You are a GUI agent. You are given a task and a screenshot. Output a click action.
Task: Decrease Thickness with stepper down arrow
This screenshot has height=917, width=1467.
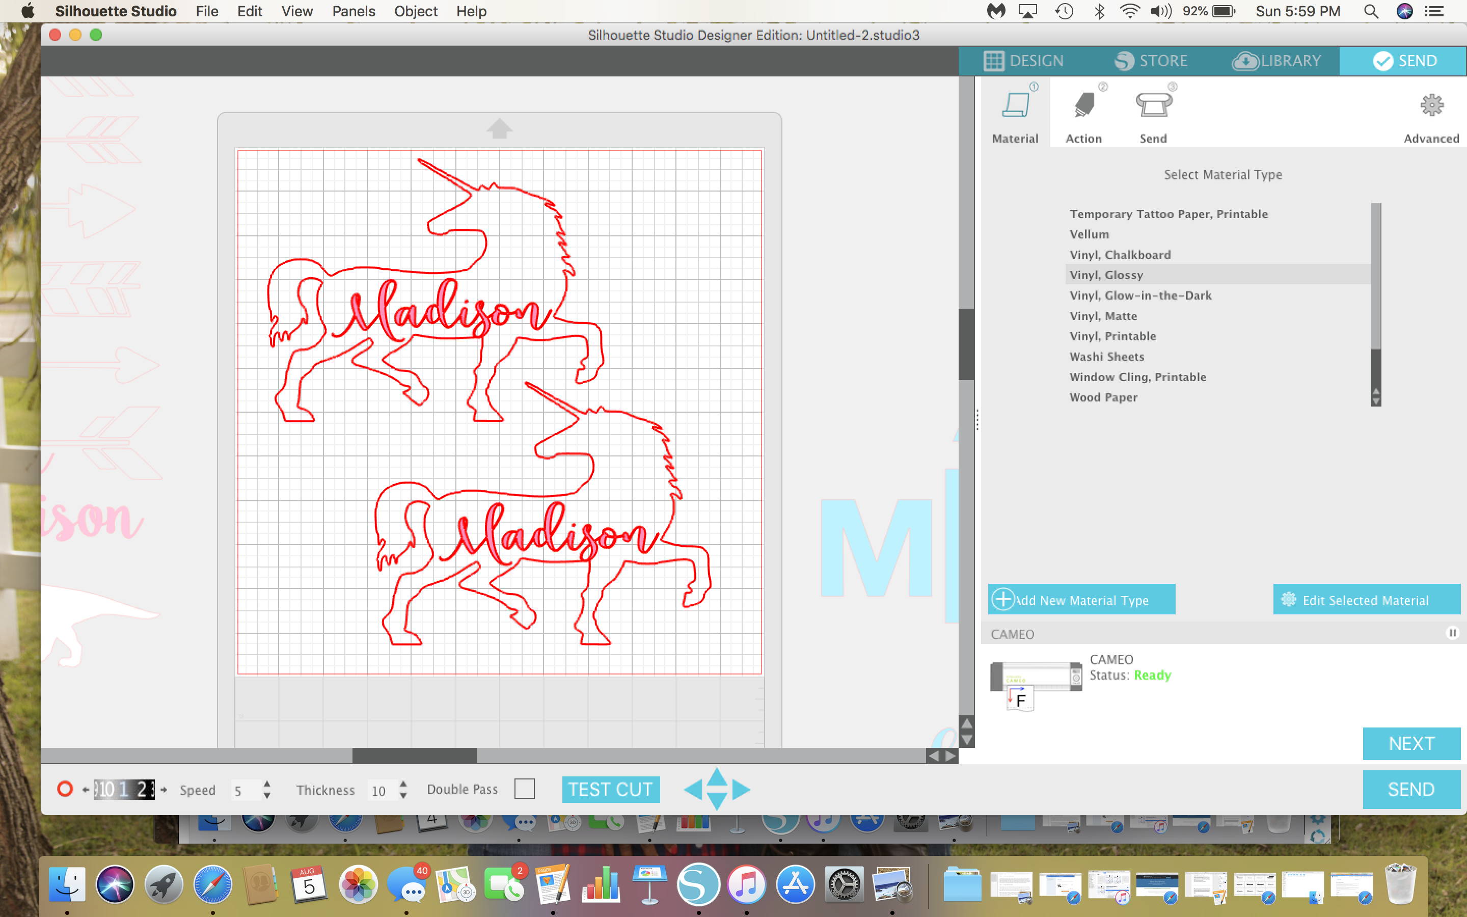pos(404,795)
